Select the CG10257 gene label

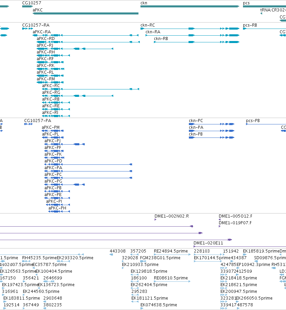[x=32, y=3]
